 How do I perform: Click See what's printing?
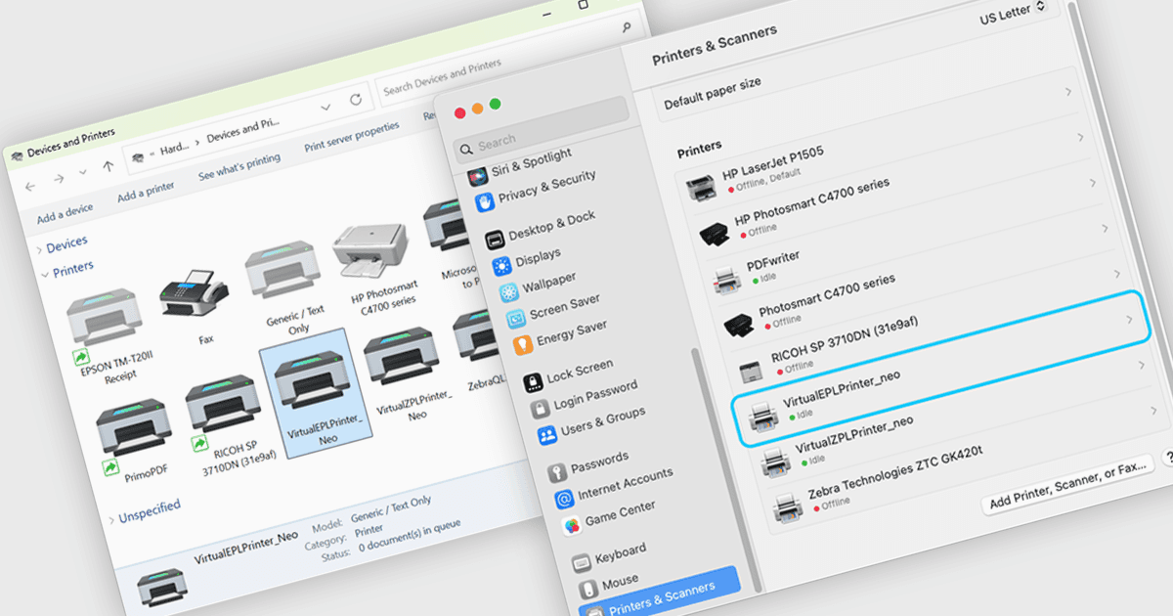click(239, 166)
